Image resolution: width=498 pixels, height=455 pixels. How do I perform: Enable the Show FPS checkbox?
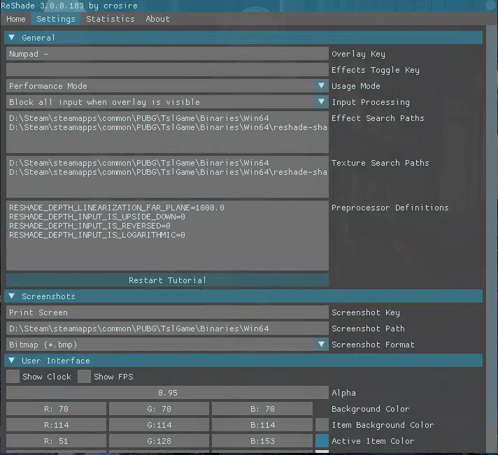(84, 377)
